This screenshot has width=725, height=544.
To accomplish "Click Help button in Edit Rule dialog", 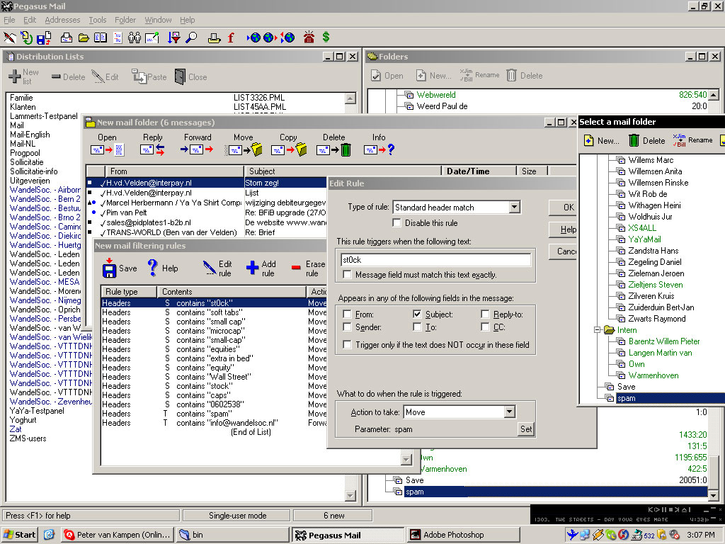I will (563, 229).
